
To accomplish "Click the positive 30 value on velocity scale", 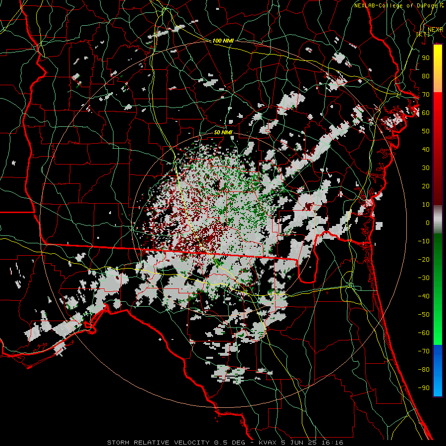I will [426, 168].
